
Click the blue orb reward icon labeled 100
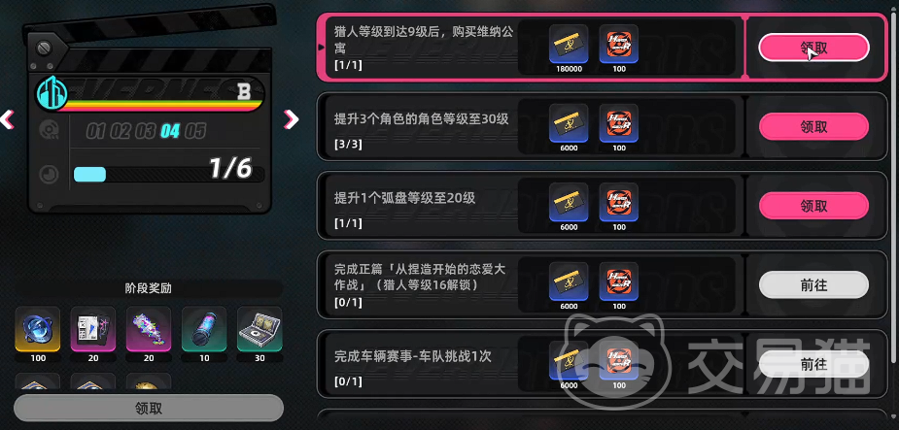coord(37,329)
